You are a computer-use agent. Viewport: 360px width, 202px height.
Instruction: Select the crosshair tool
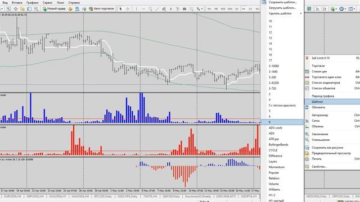coord(128,9)
